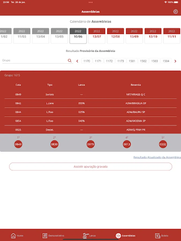Select assembly date 11/03
The width and height of the screenshot is (181, 241).
(22, 36)
